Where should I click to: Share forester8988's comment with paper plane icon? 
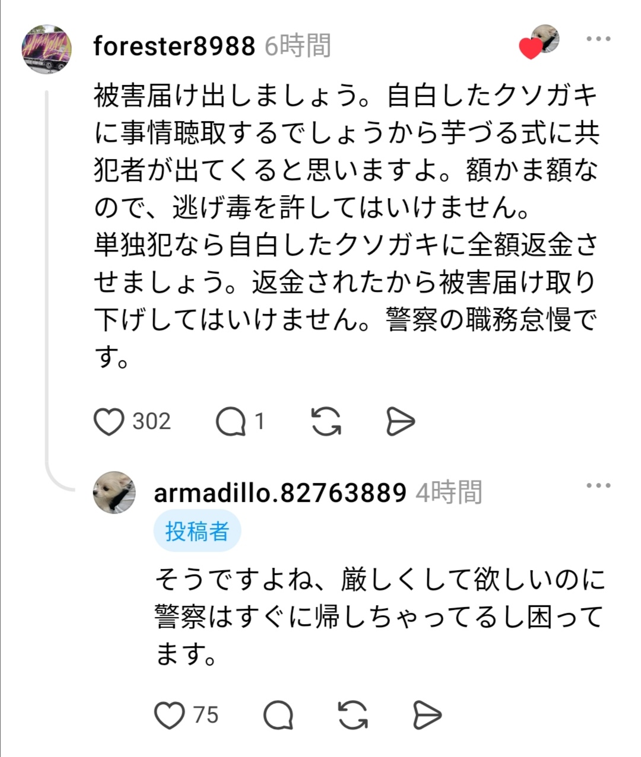pyautogui.click(x=401, y=422)
